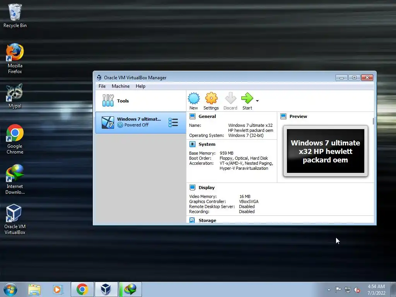Screen dimensions: 396x297
Task: Click the System section header
Action: pyautogui.click(x=207, y=144)
